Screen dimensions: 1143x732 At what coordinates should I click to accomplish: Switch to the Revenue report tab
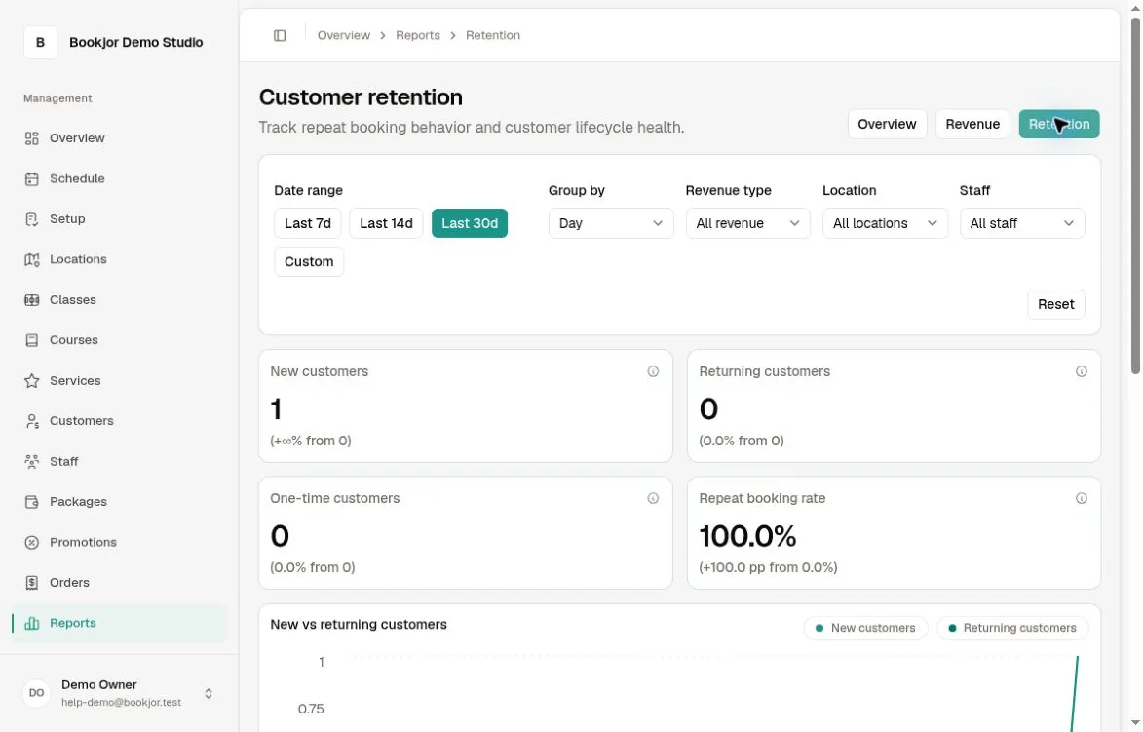pos(972,124)
